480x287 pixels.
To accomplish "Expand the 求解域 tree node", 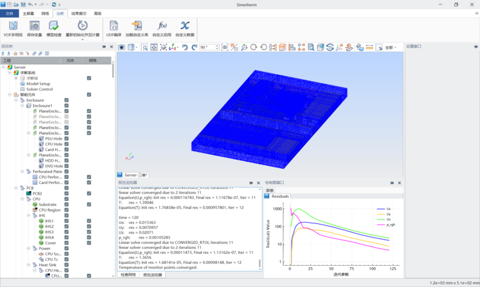I will point(16,78).
